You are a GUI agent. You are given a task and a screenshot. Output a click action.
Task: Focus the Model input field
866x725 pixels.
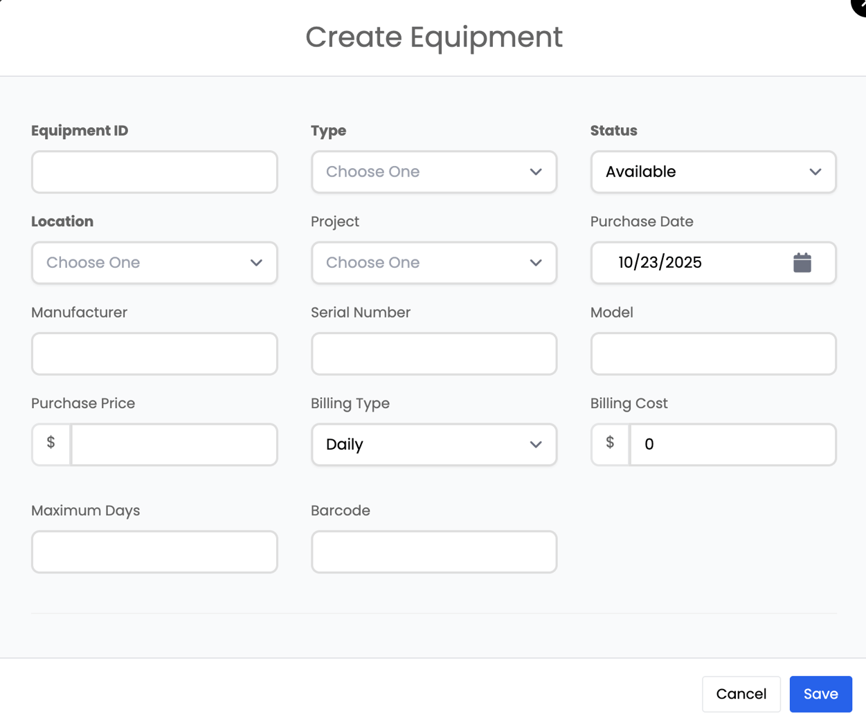tap(713, 354)
